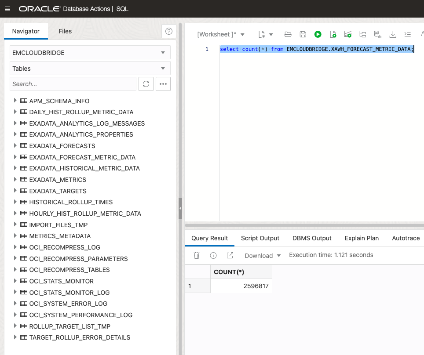Select the OCI_SYSTEM_ERROR_LOG table
Viewport: 424px width, 355px height.
pos(68,304)
